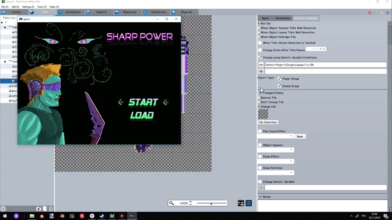Click the Resources tab layered icon

point(117,12)
